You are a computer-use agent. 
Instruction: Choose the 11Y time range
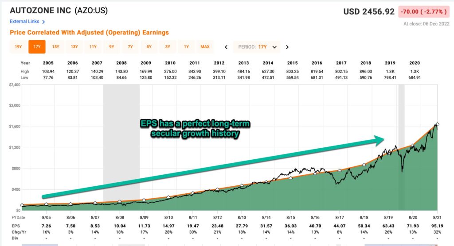point(93,47)
